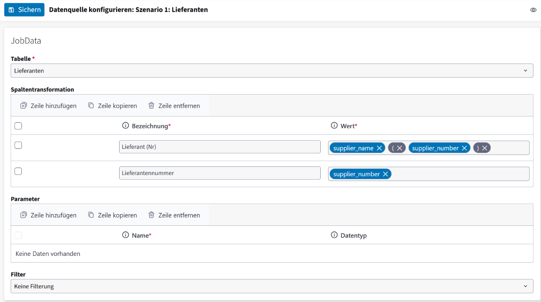Click supplier_name tag label

pos(354,148)
